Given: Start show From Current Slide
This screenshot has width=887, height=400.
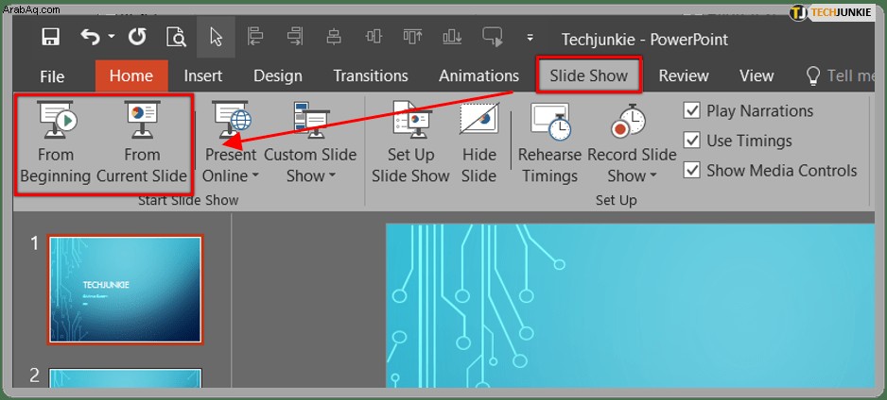Looking at the screenshot, I should (142, 143).
